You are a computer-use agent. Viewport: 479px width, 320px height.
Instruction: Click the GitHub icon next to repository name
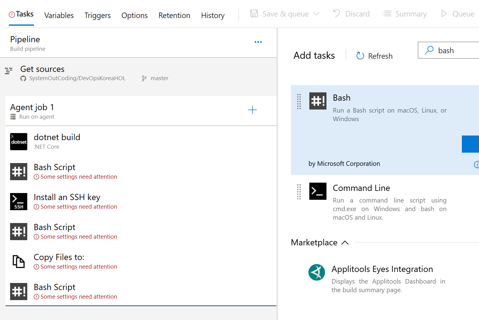tap(23, 78)
